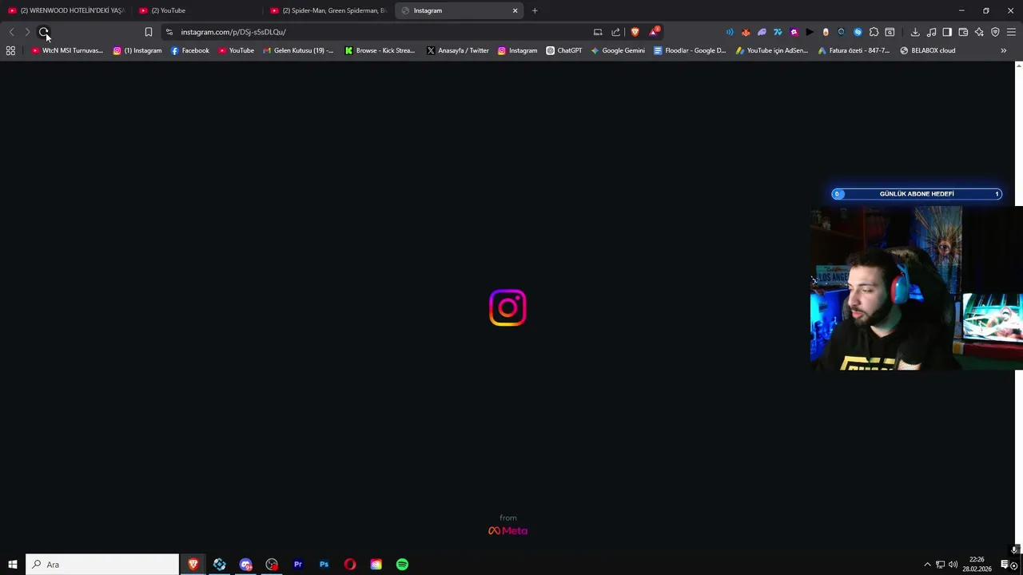Click the browser back arrow
This screenshot has width=1023, height=575.
tap(11, 32)
